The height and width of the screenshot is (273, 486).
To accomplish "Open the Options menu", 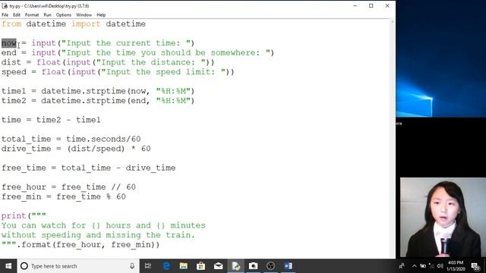I will click(x=64, y=15).
